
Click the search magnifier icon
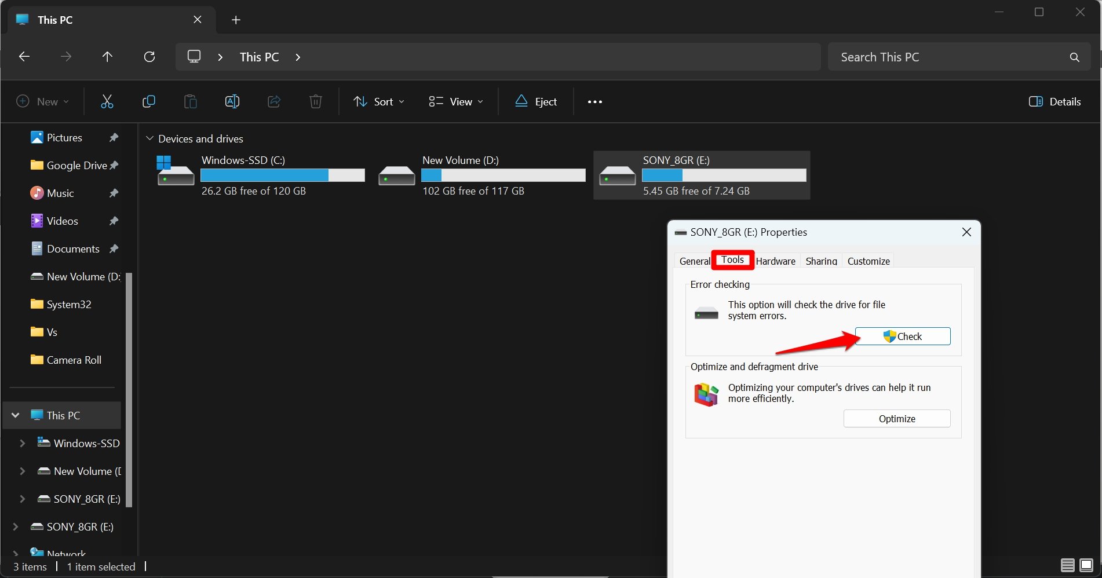click(x=1074, y=57)
